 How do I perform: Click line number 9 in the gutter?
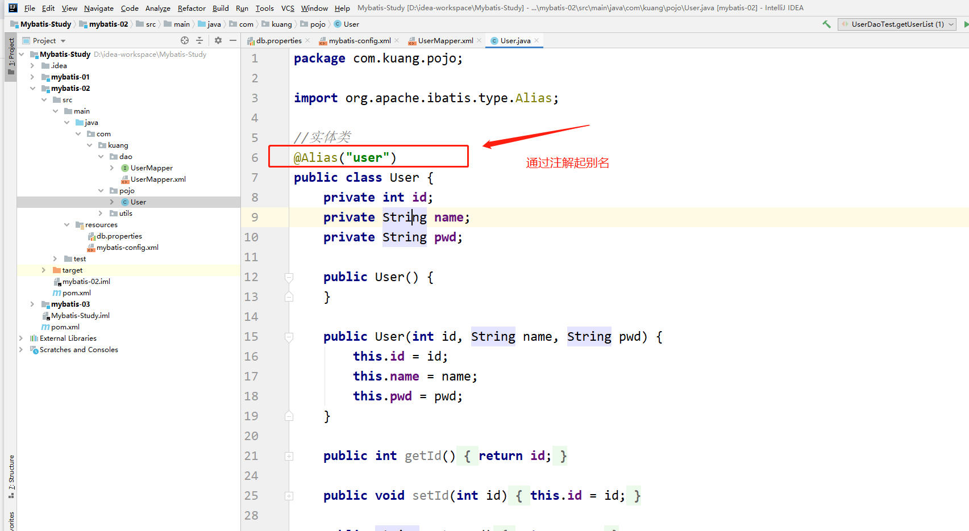(x=255, y=218)
